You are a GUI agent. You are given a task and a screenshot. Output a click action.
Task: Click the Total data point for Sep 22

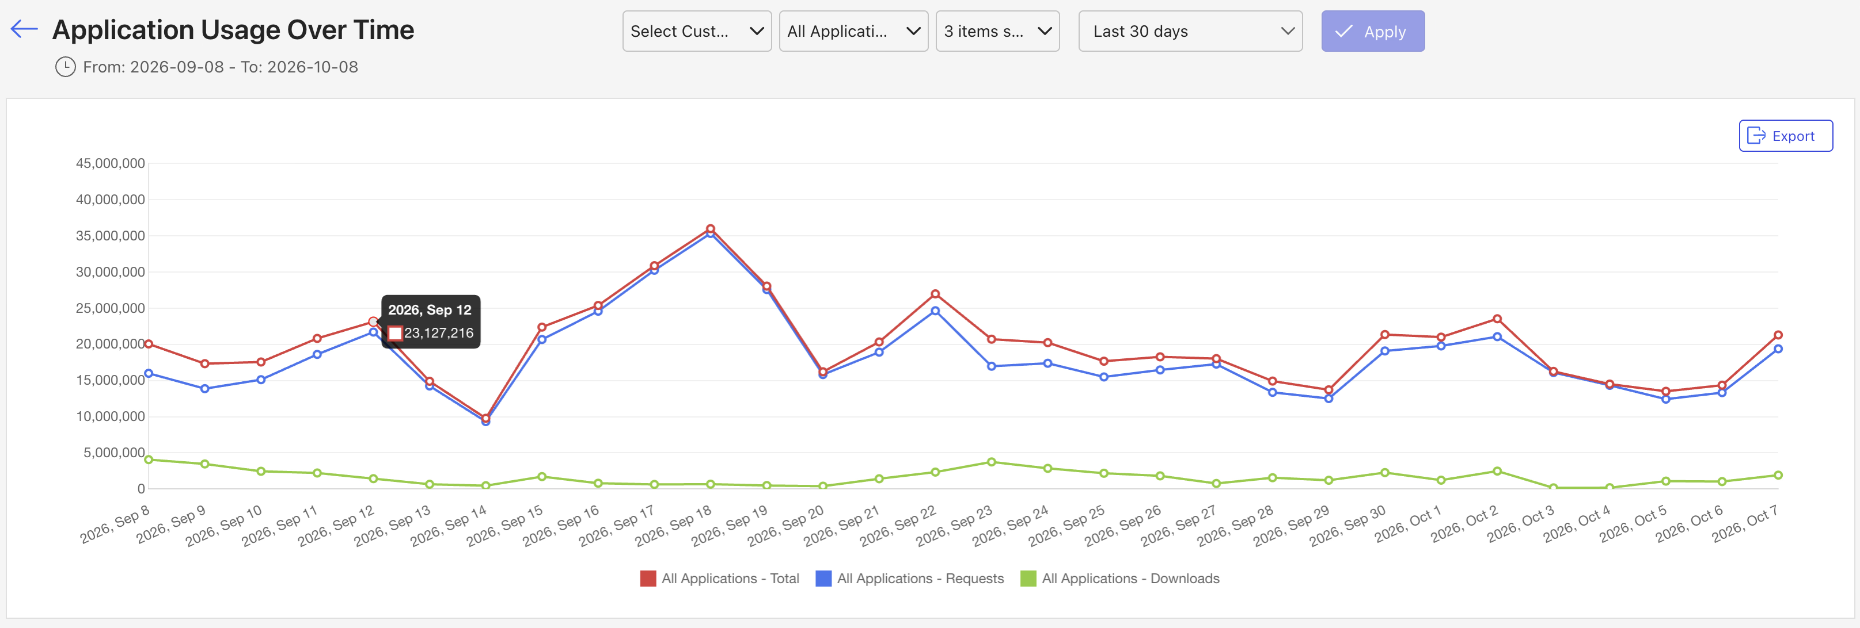pos(935,294)
